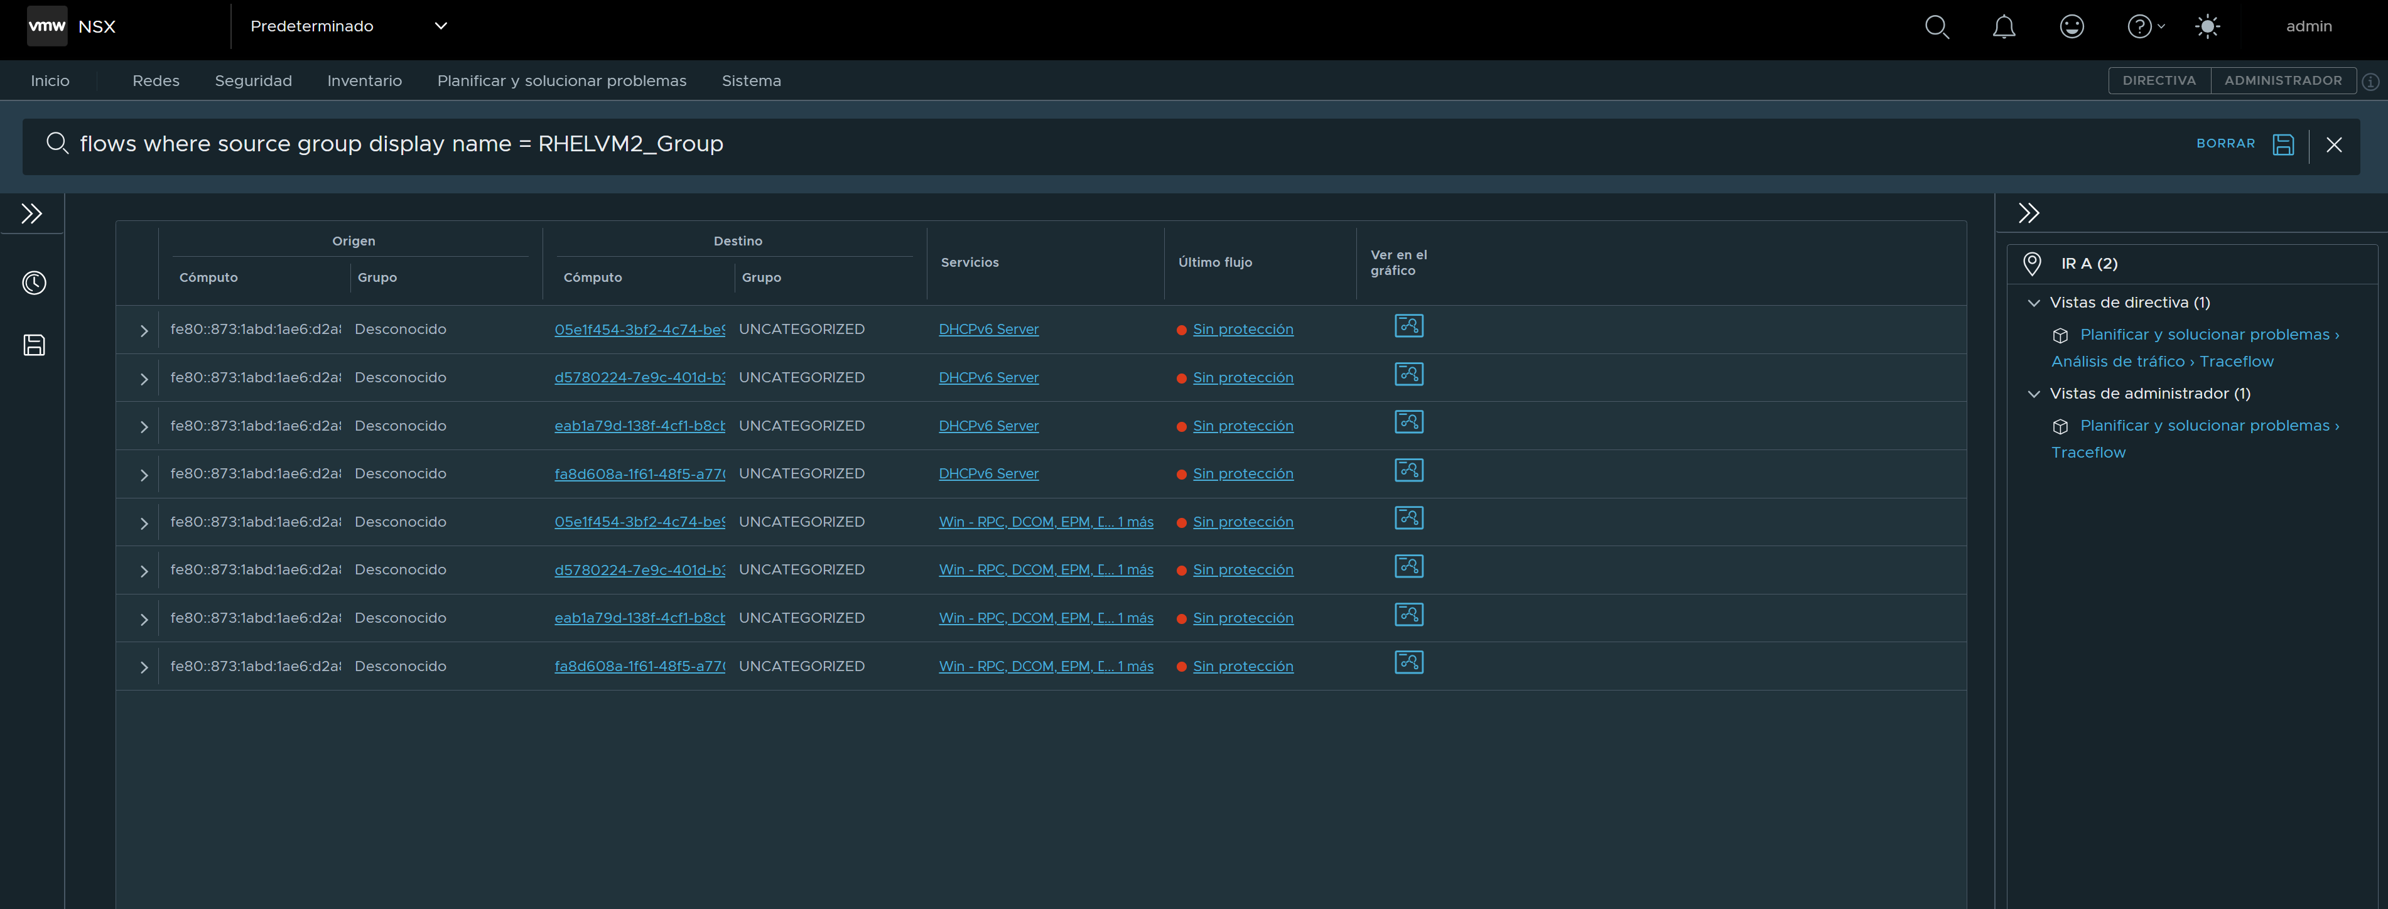Open Planificar y solucionar problemas tab

[x=562, y=80]
